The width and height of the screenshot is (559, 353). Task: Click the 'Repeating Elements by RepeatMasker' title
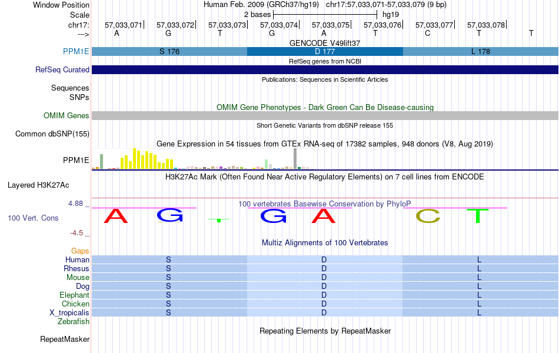[x=325, y=331]
